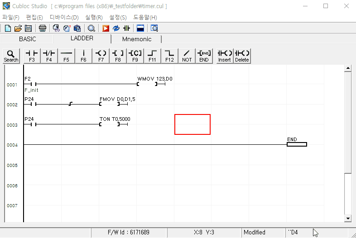Pick the F11 rising edge tool

[x=152, y=56]
